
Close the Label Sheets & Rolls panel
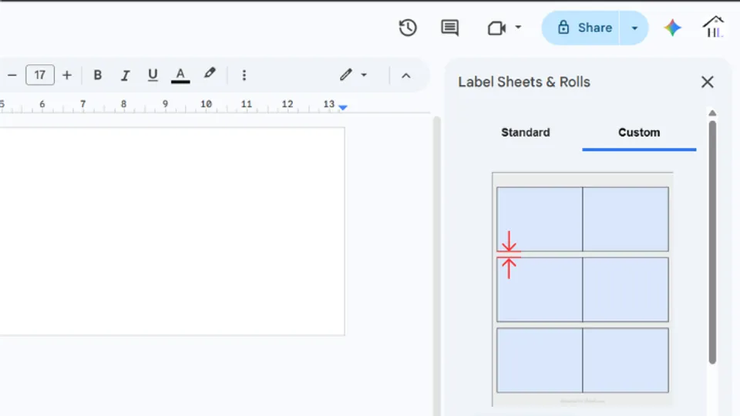tap(707, 82)
